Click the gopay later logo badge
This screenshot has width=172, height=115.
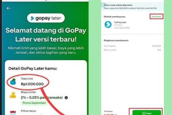coord(46,18)
